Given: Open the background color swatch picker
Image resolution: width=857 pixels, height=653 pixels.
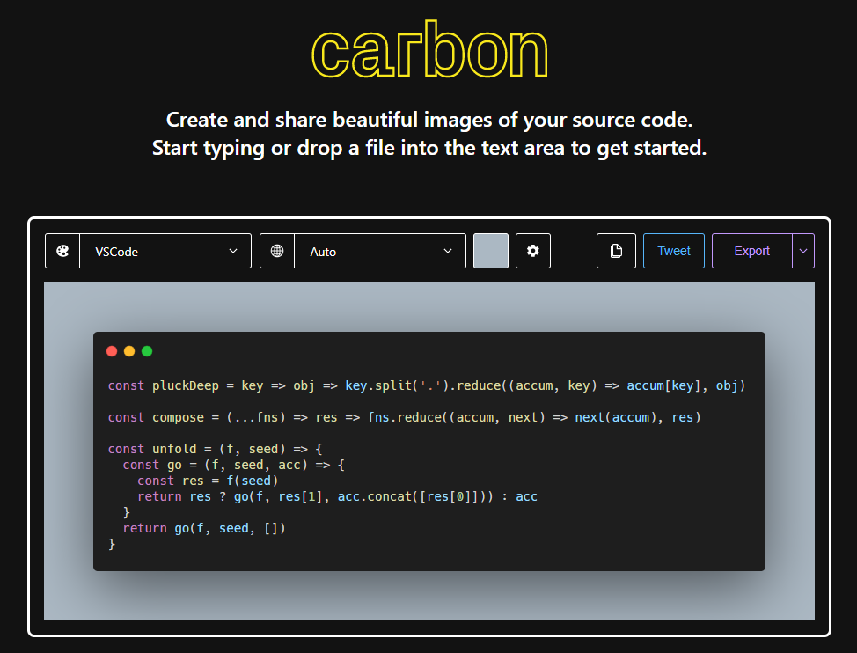Looking at the screenshot, I should coord(491,251).
